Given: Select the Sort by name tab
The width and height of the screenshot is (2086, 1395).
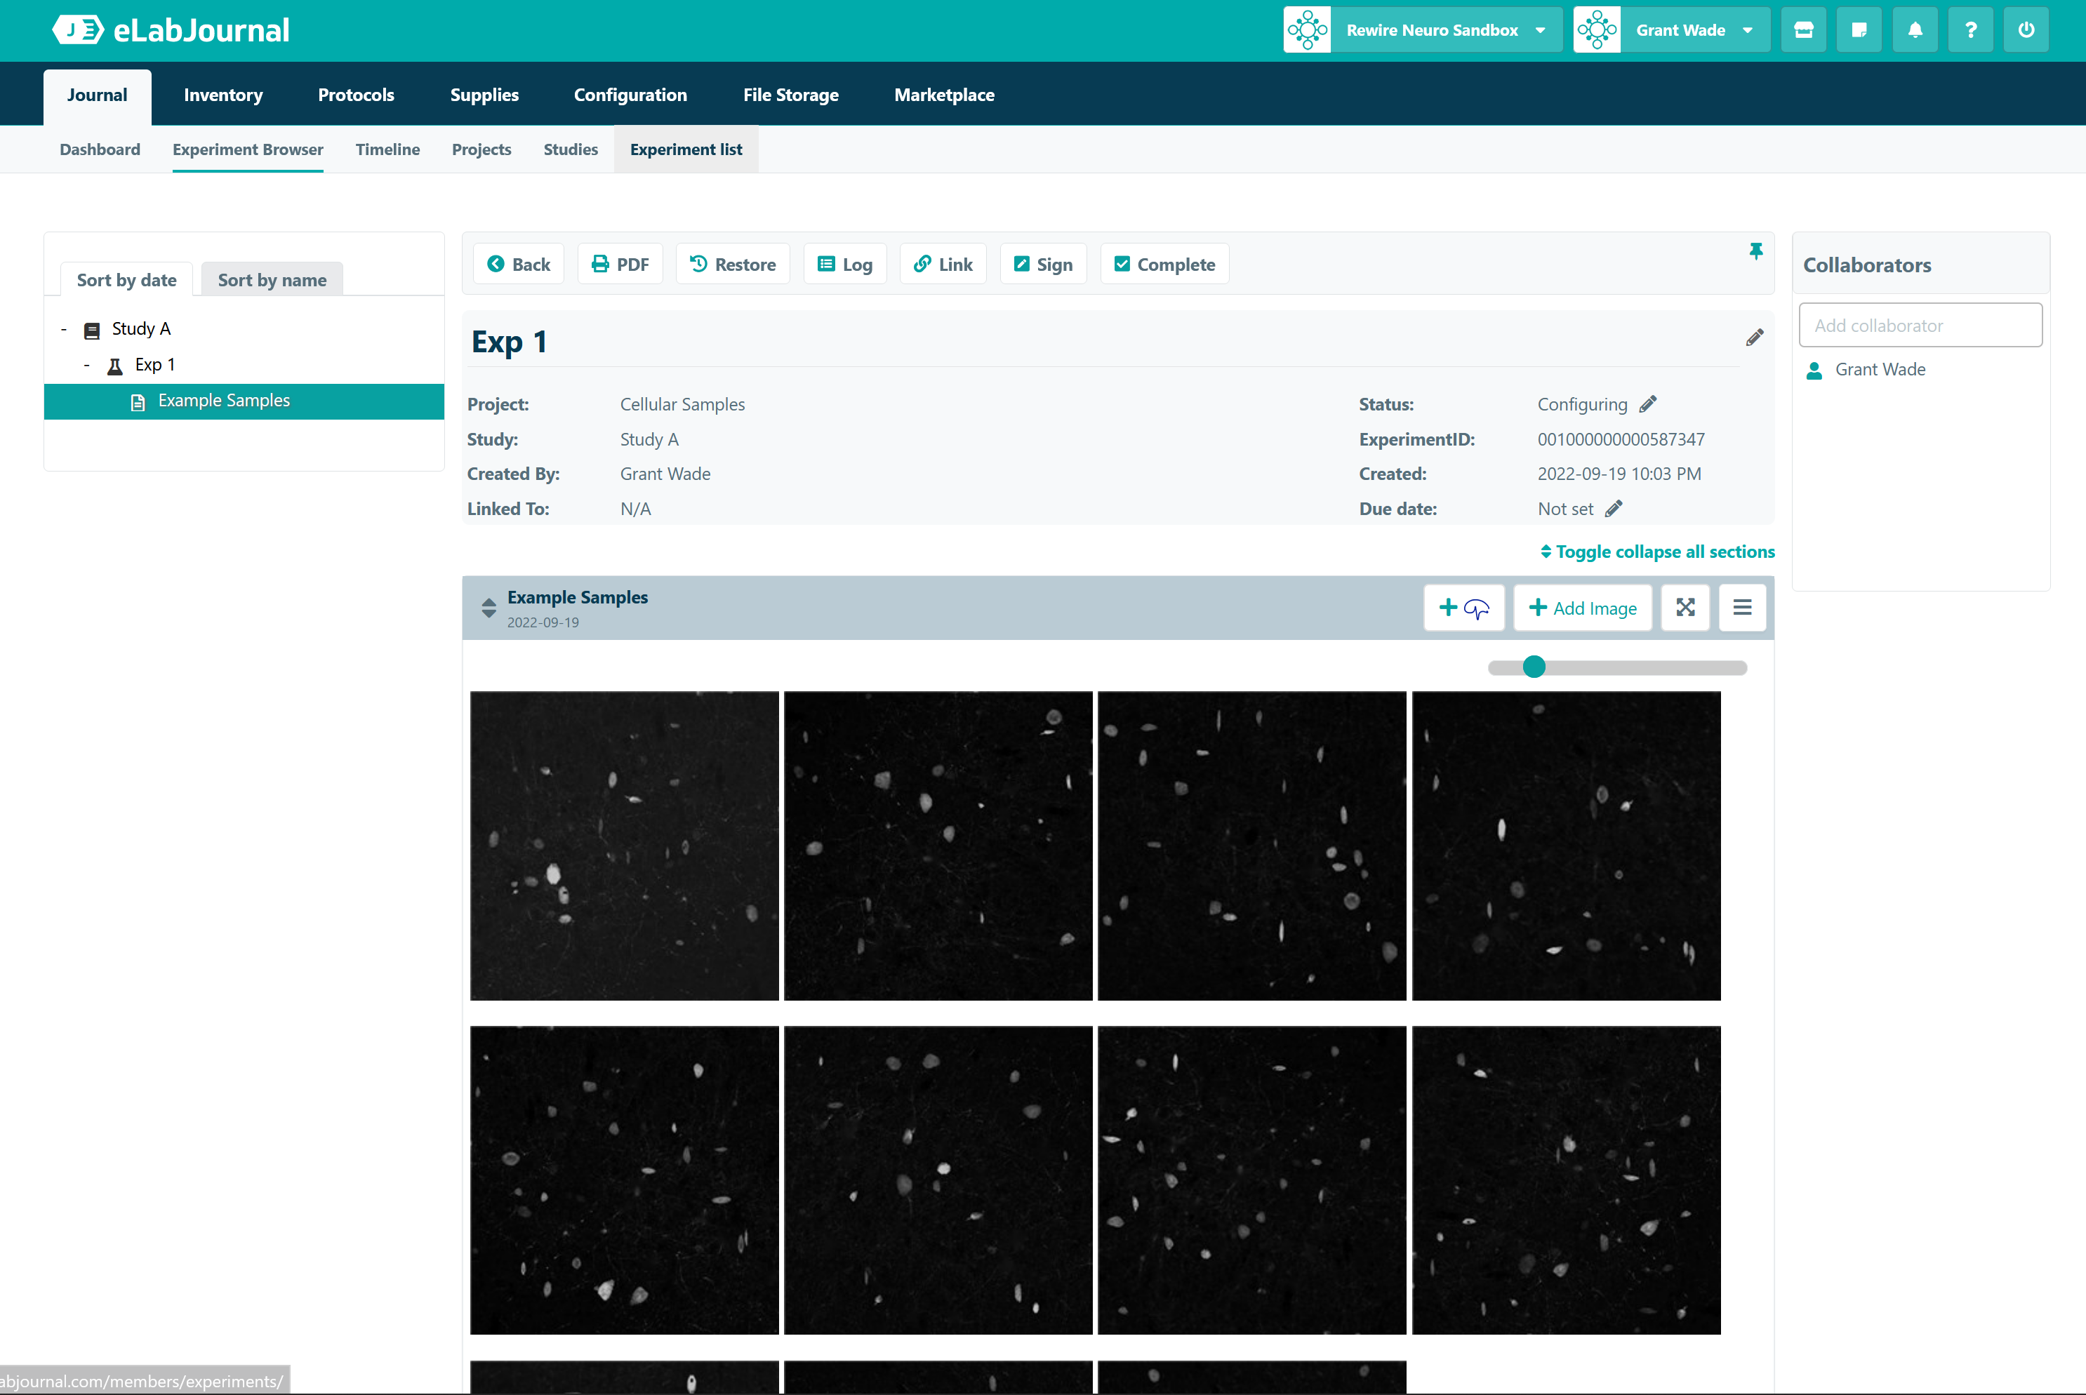Looking at the screenshot, I should point(272,279).
